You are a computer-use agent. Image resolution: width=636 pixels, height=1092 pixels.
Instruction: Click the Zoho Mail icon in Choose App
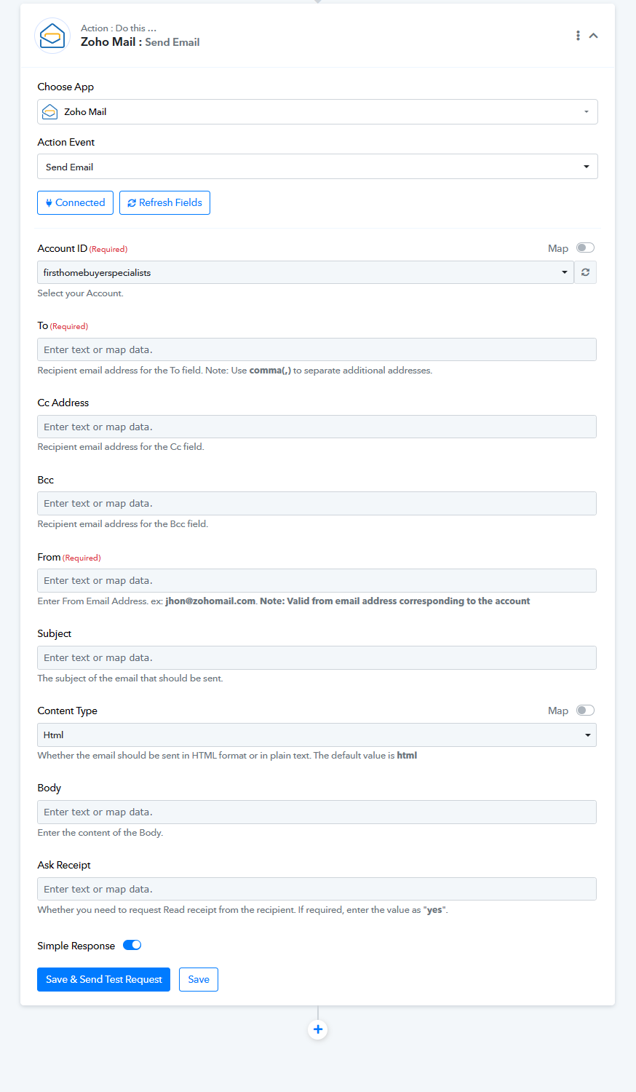[x=49, y=112]
